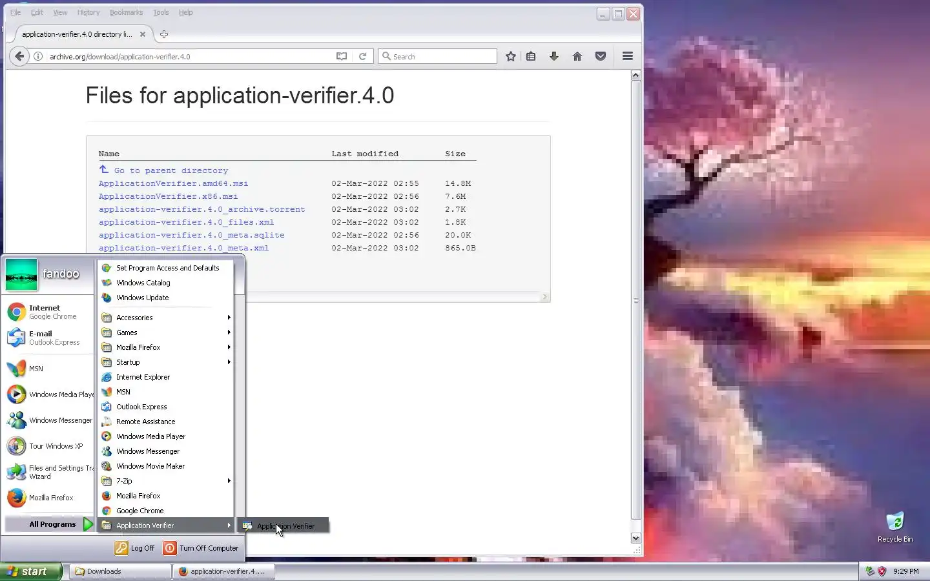Launch Google Chrome from programs list
930x581 pixels.
166,511
